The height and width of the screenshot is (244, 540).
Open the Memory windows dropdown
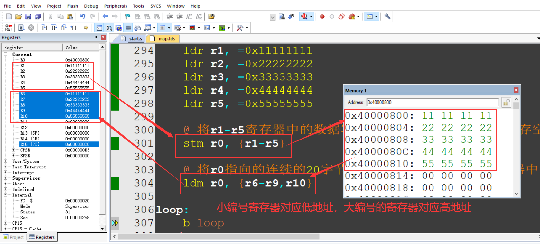[169, 28]
